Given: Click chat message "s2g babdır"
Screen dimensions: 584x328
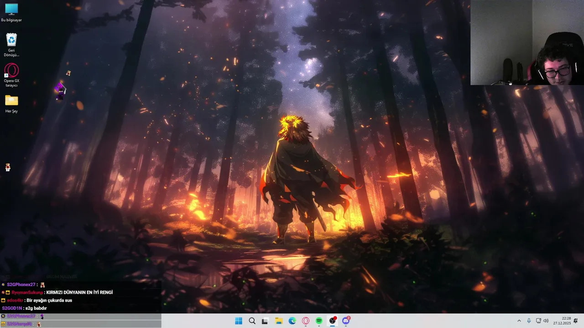Looking at the screenshot, I should (x=36, y=308).
